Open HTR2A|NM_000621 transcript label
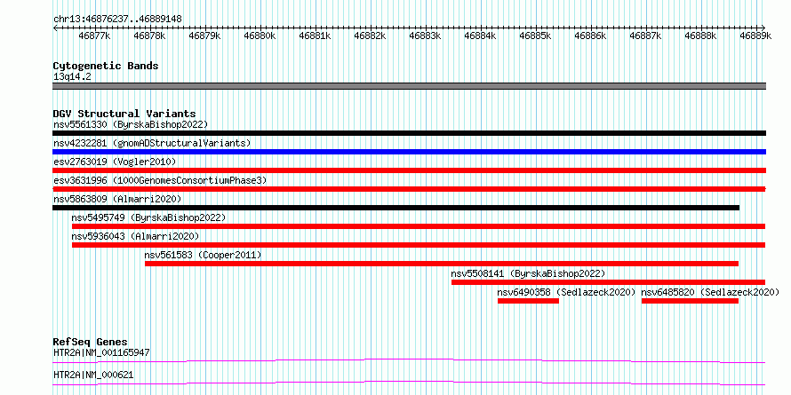This screenshot has width=791, height=395. (93, 375)
